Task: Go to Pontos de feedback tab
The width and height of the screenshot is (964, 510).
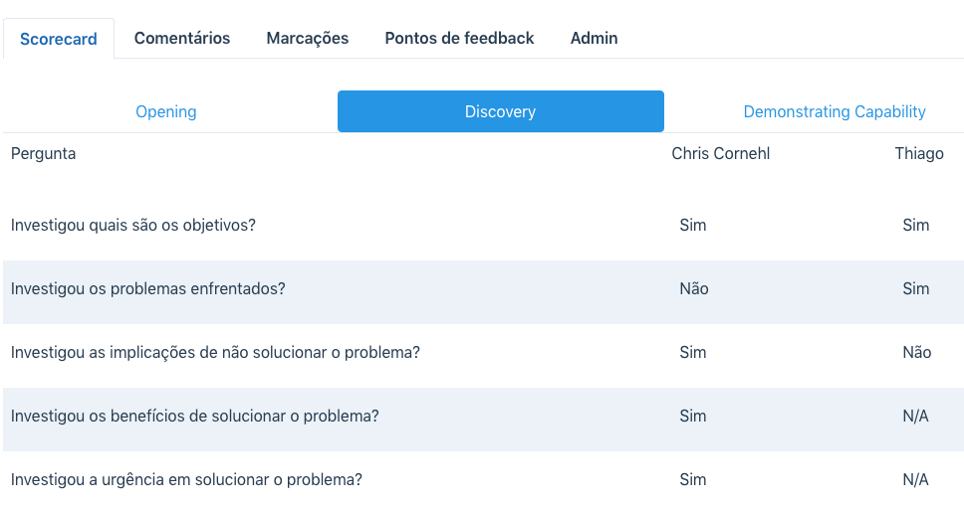Action: click(459, 38)
